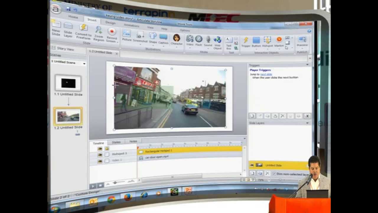This screenshot has height=213, width=378.
Task: Open Google Chrome from the taskbar
Action: pyautogui.click(x=111, y=200)
